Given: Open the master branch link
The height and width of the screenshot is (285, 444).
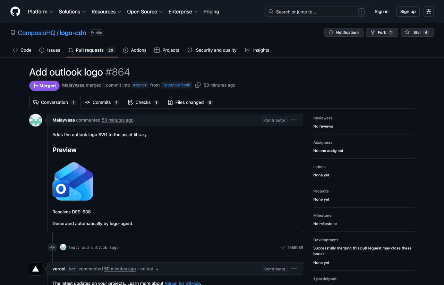Looking at the screenshot, I should [x=140, y=85].
